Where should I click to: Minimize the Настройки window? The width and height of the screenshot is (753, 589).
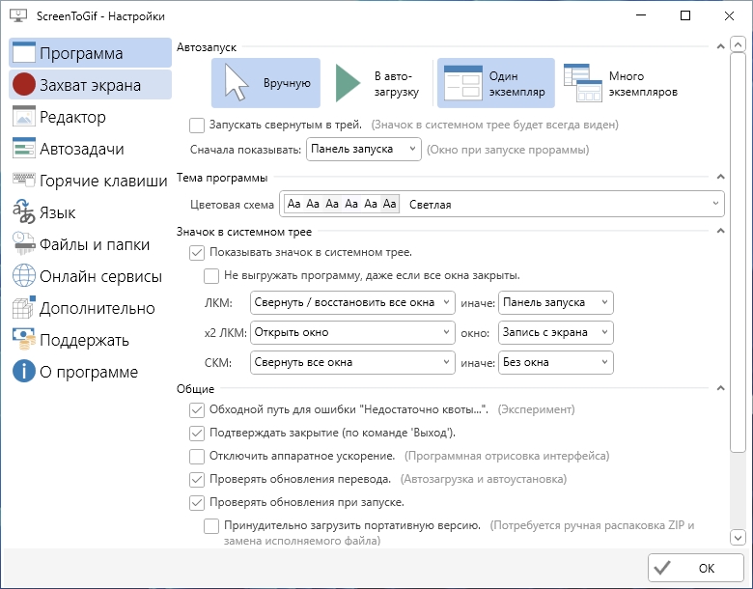coord(641,15)
